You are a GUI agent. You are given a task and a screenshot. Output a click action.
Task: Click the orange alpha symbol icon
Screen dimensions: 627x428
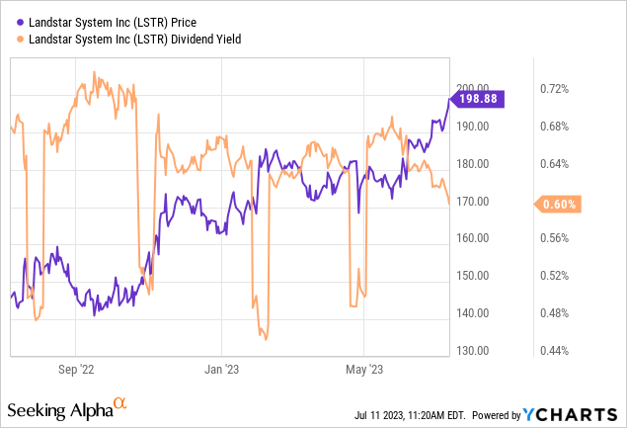point(120,403)
